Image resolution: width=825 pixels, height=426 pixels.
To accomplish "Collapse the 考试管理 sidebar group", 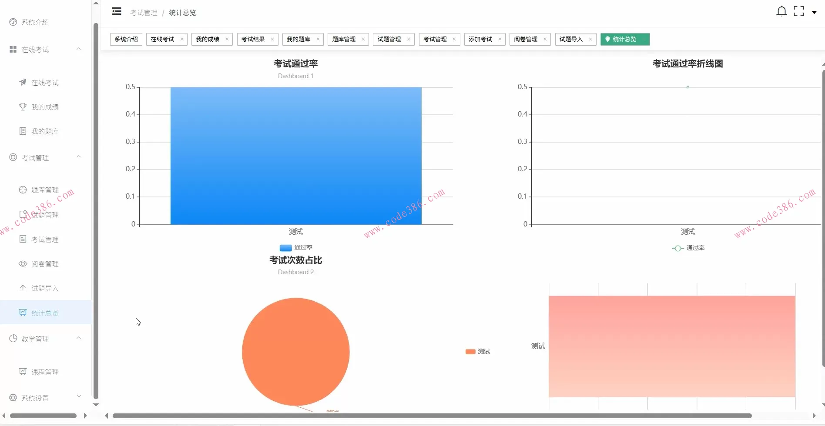I will (79, 157).
